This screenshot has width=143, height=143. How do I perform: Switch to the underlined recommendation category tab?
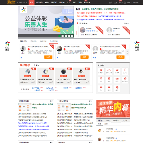pos(54,41)
